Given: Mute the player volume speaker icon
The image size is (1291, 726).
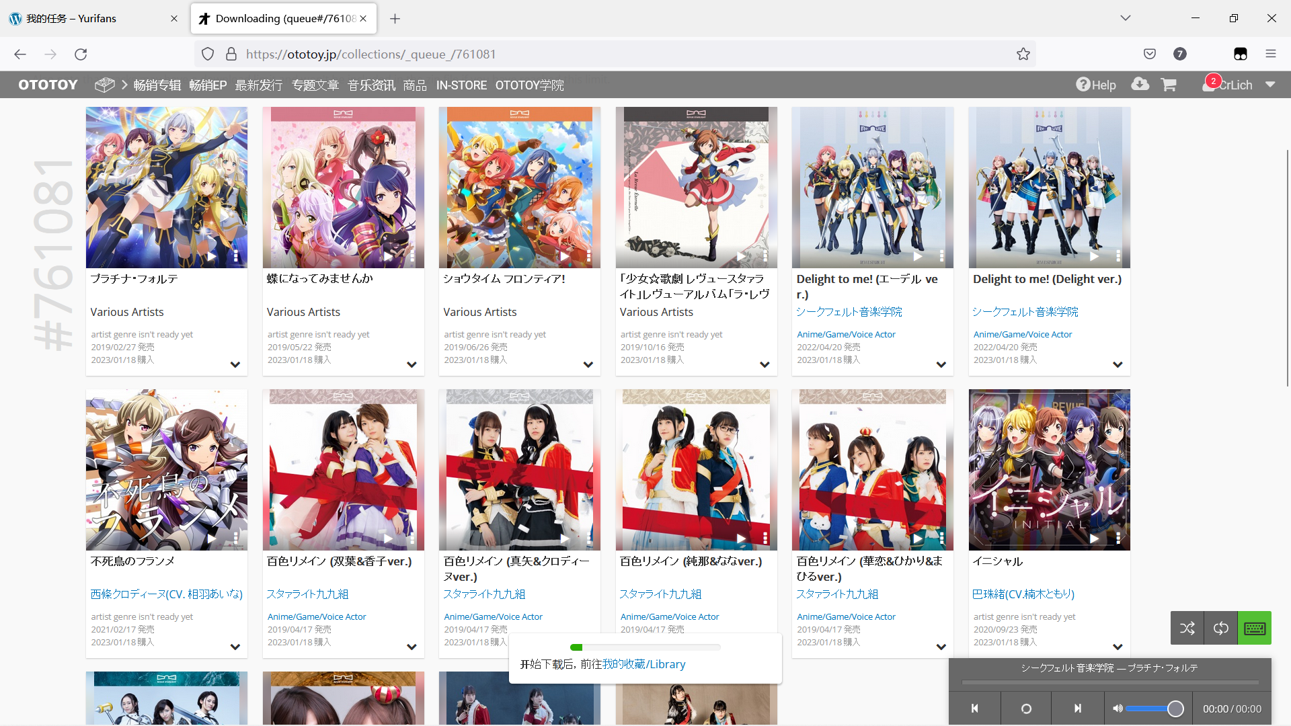Looking at the screenshot, I should coord(1117,709).
